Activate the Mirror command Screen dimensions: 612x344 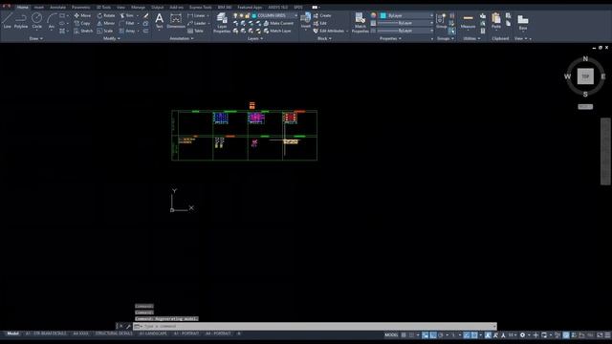point(106,23)
